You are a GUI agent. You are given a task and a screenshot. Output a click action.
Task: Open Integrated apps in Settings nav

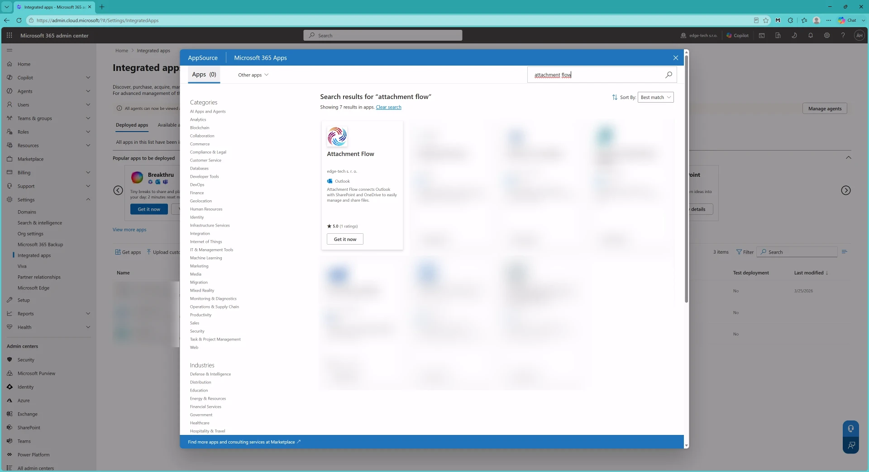pos(34,255)
